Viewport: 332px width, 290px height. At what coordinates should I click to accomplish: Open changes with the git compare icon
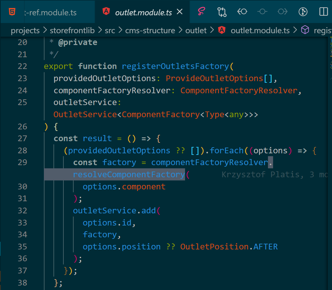222,11
